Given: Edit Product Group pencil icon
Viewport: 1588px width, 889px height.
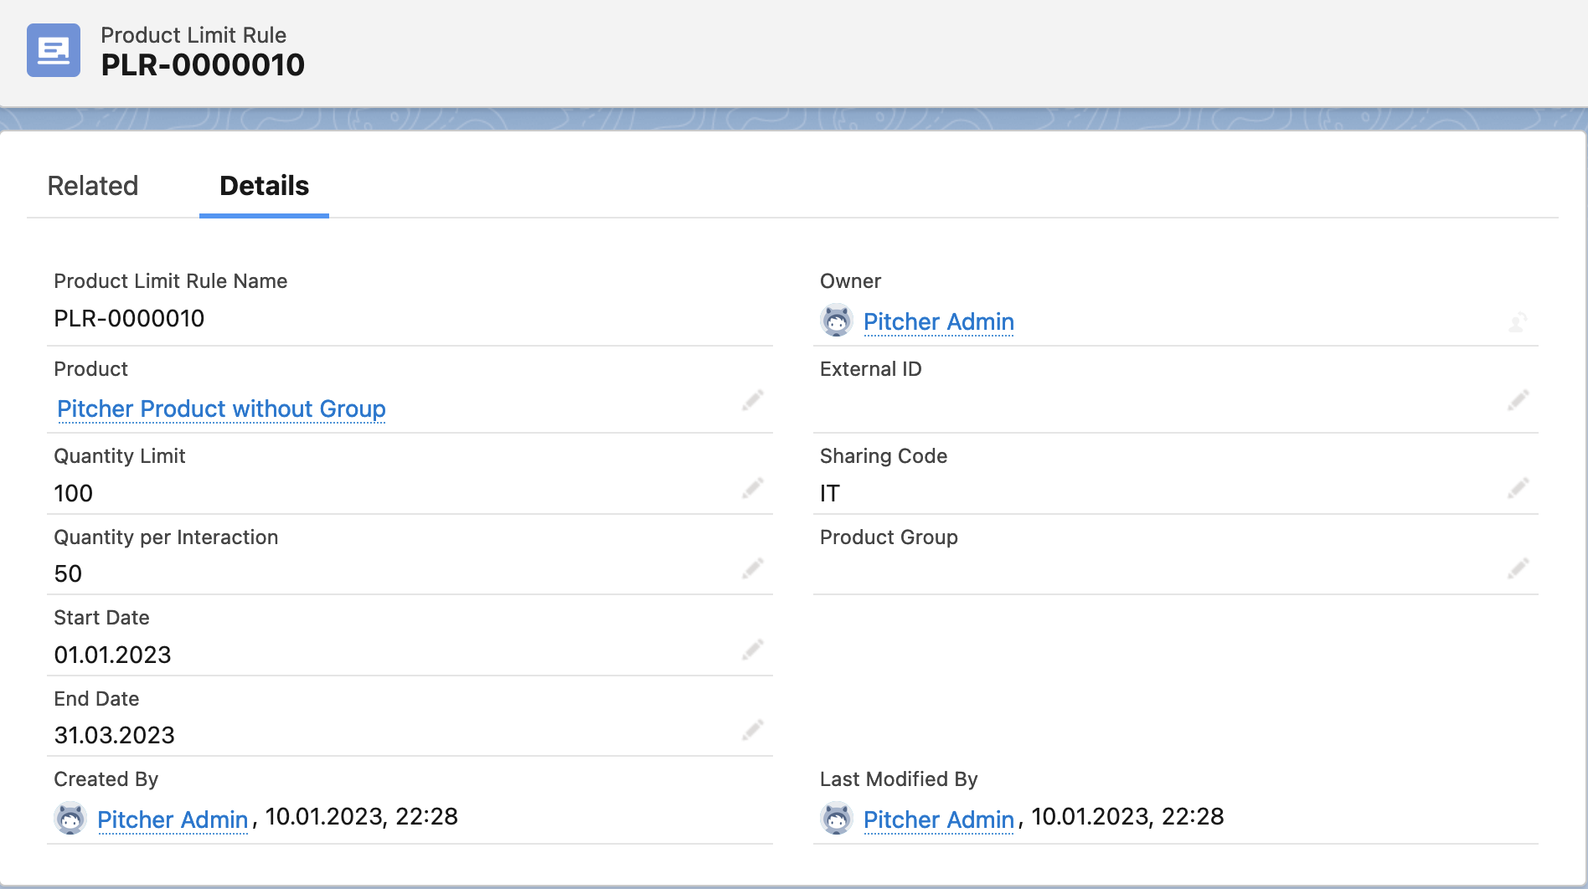Looking at the screenshot, I should (x=1518, y=569).
